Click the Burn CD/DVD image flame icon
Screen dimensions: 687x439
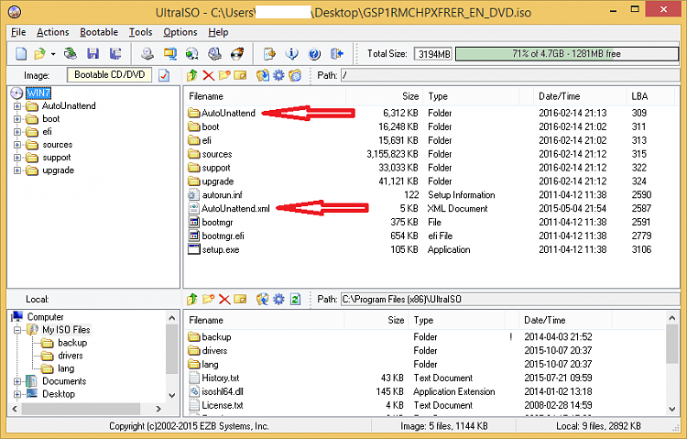[x=237, y=53]
